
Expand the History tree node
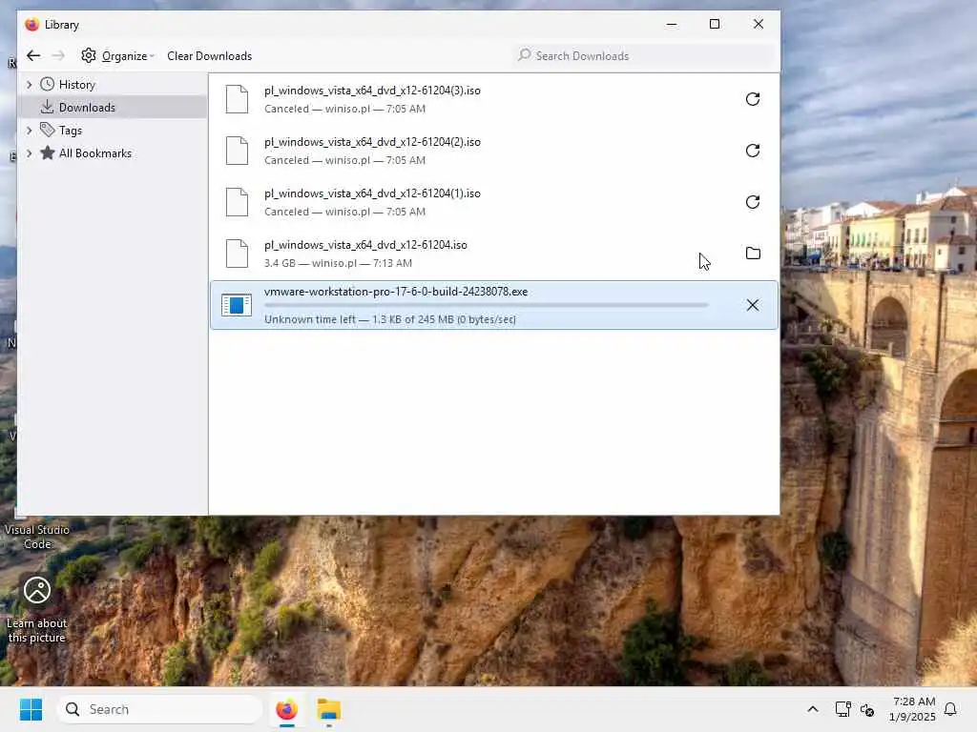click(29, 85)
